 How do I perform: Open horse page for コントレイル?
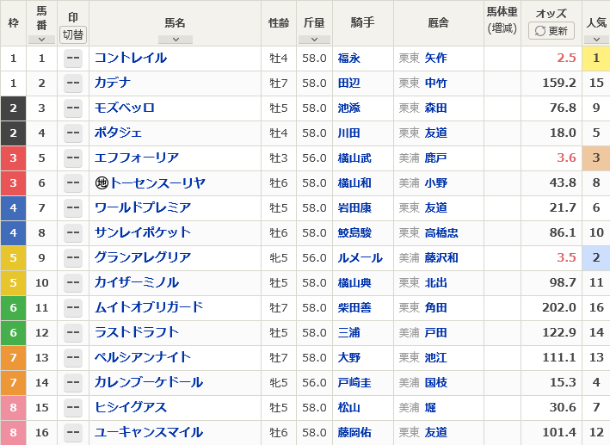click(131, 58)
